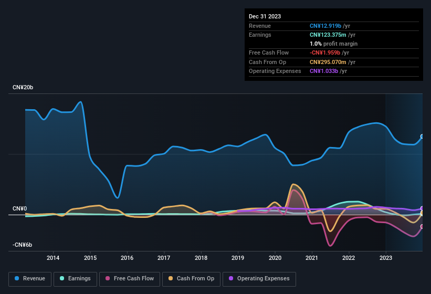Click the 2019 x-axis label
431x294 pixels.
tap(238, 258)
